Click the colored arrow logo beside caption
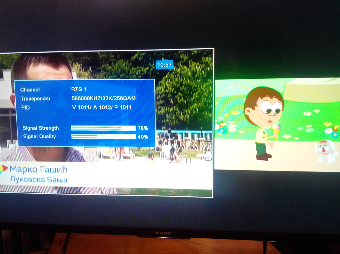Screen dimensions: 340x254 [4, 170]
